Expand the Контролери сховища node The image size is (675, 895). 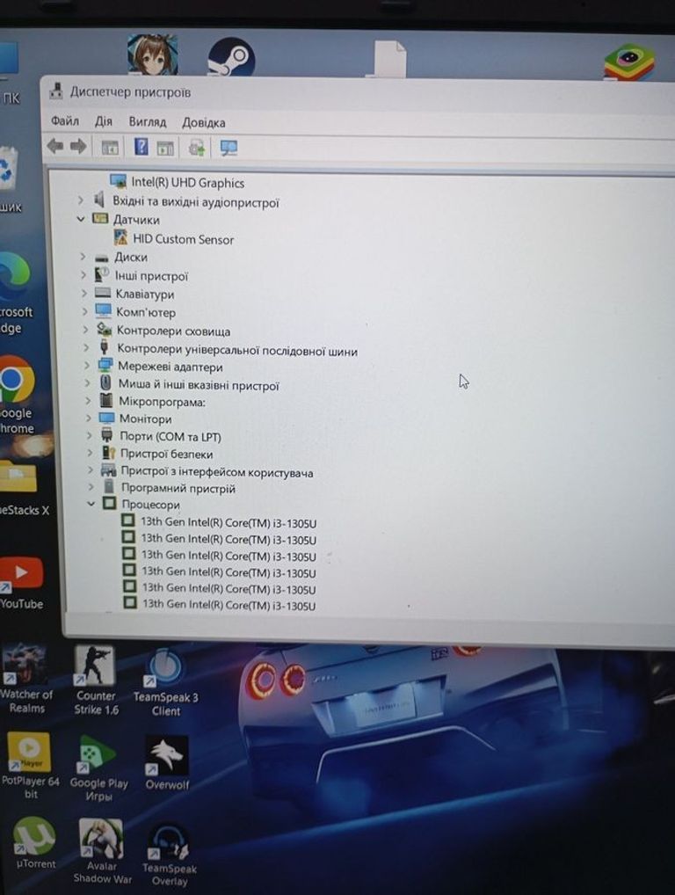85,330
